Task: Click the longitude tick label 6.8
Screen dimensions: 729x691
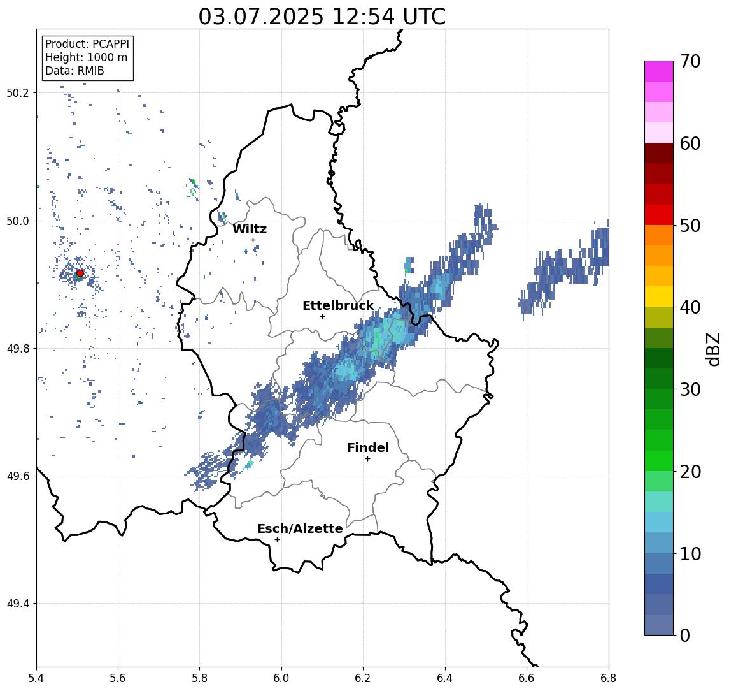Action: click(x=607, y=678)
